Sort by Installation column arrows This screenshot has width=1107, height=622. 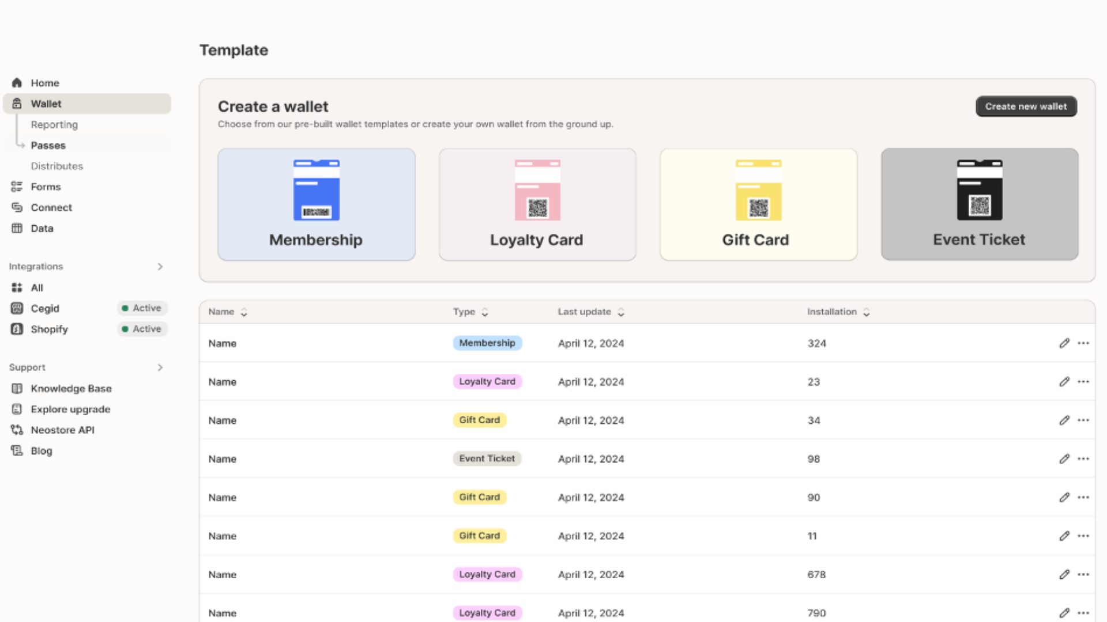pos(866,312)
